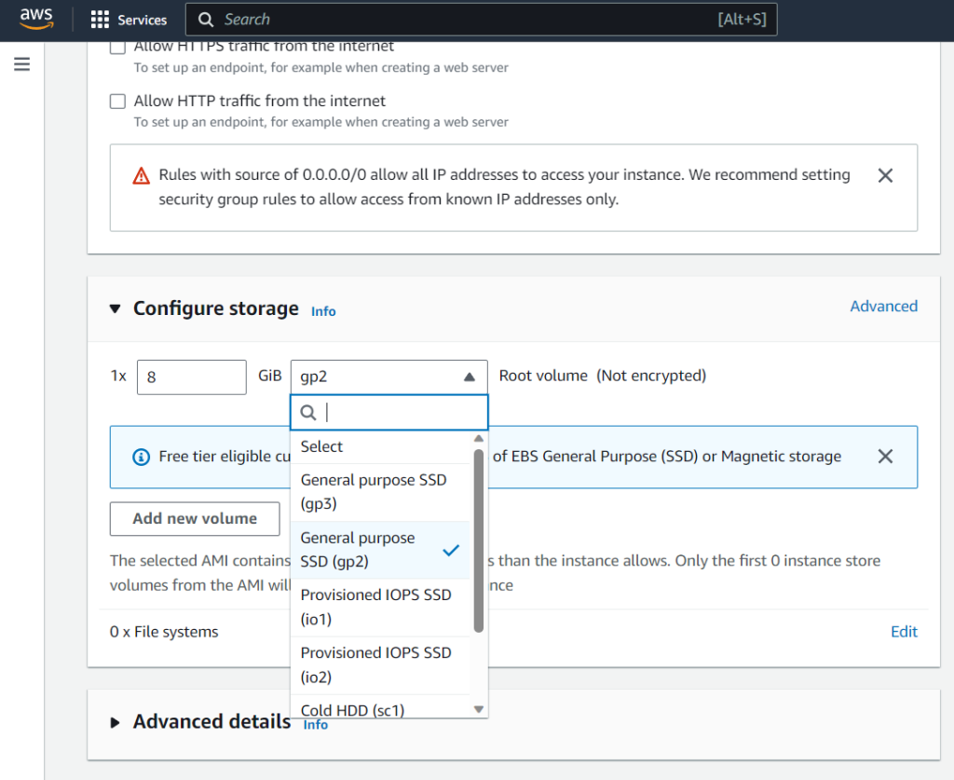This screenshot has width=954, height=780.
Task: Check Allow HTTP traffic from the internet
Action: coord(118,101)
